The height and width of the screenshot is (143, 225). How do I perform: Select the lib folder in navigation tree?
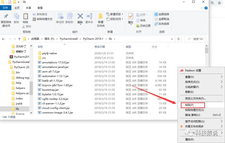17,109
